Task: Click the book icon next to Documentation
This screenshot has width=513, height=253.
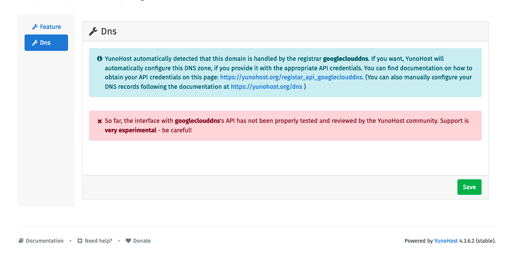Action: [21, 241]
